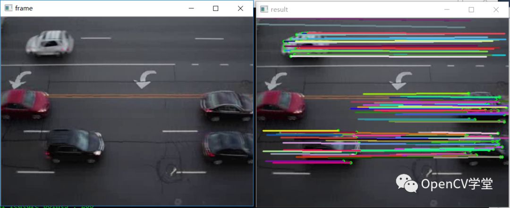This screenshot has height=208, width=510.
Task: Click the silver car in frame window
Action: [x=50, y=43]
